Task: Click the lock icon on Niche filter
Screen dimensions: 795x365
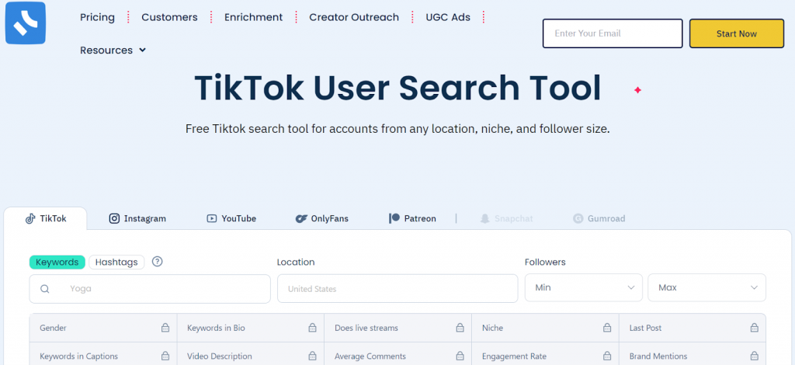Action: 607,328
